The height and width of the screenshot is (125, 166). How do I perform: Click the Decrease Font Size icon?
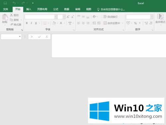(x=73, y=17)
